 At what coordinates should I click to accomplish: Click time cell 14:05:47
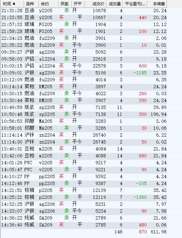coord(12,170)
